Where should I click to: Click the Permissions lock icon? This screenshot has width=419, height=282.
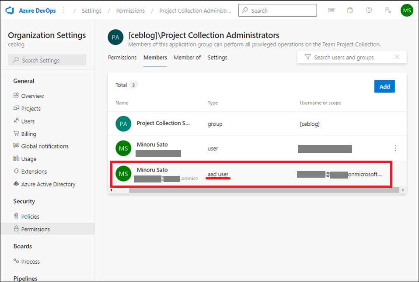click(16, 229)
